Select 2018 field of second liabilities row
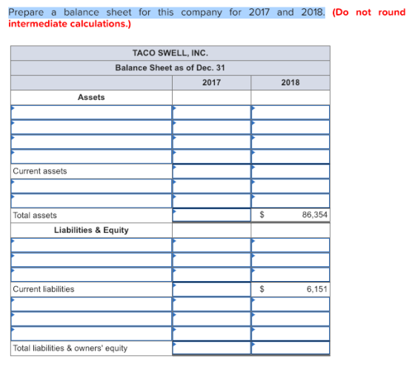The image size is (415, 367). pyautogui.click(x=290, y=260)
